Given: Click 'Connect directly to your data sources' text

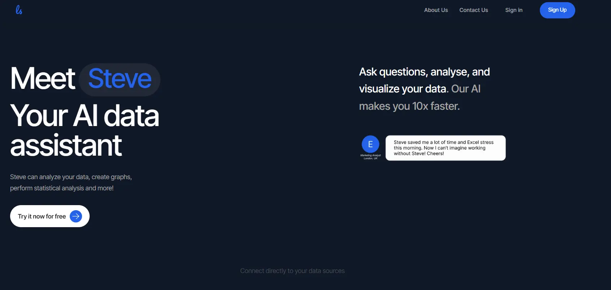Looking at the screenshot, I should [x=292, y=271].
